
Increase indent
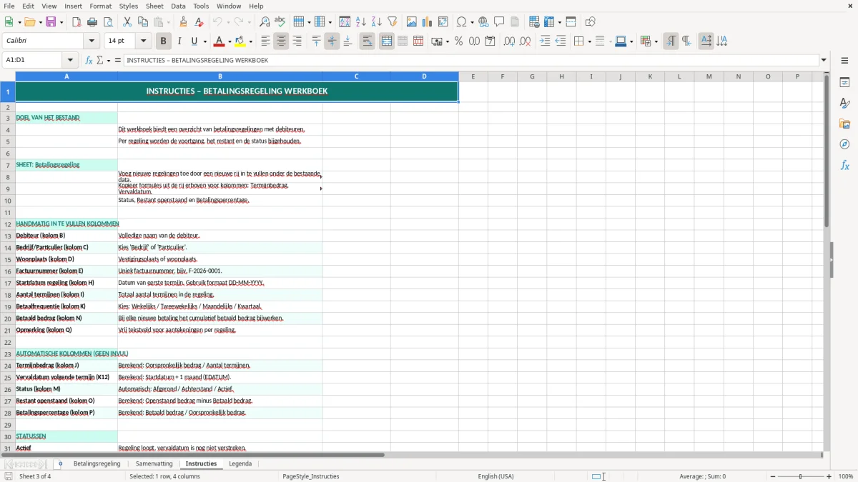click(x=545, y=41)
